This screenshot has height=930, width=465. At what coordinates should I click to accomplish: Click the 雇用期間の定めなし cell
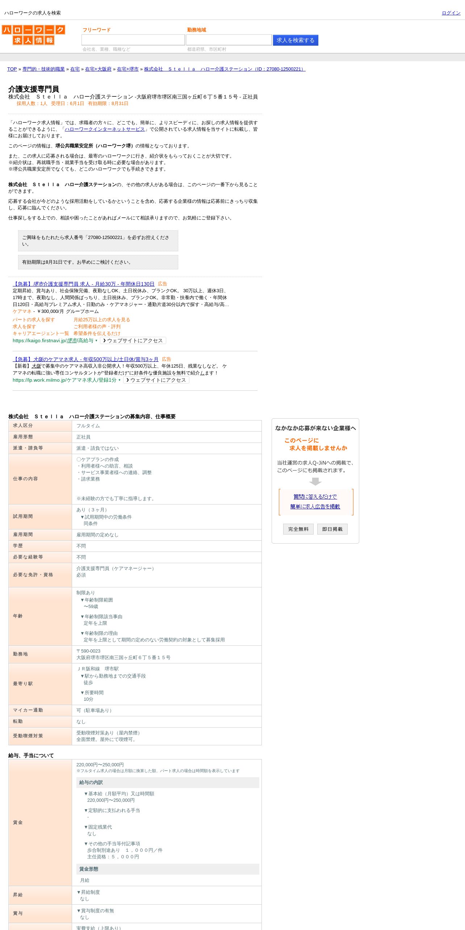[x=167, y=535]
